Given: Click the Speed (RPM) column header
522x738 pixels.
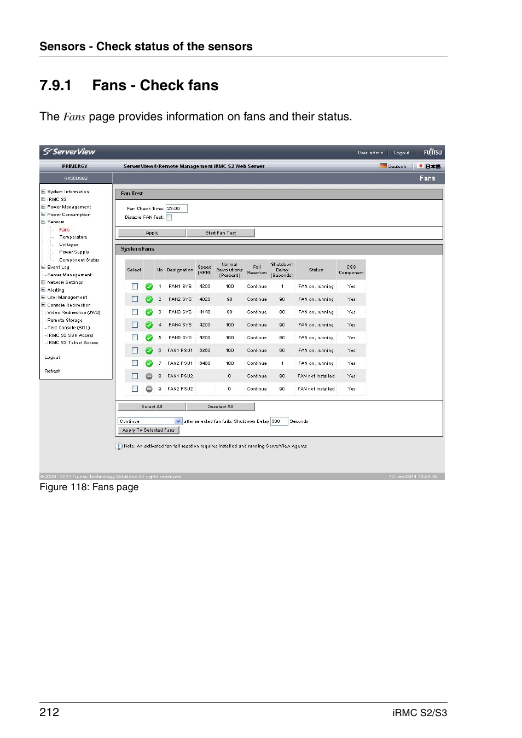Looking at the screenshot, I should 205,270.
